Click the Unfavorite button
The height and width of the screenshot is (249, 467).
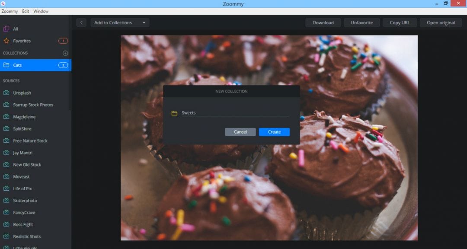click(361, 22)
